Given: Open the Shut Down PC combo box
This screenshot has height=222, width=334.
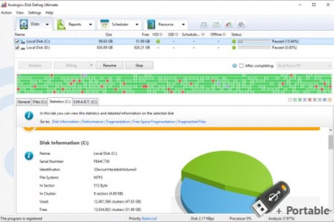Looking at the screenshot, I should click(x=304, y=66).
